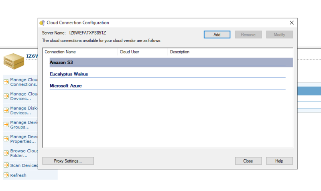Click arrow icon beside Manage Cloud Connections

click(6, 82)
